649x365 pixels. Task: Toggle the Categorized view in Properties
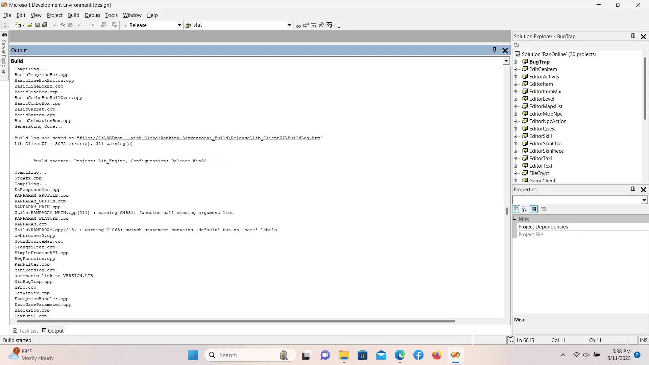pos(516,209)
